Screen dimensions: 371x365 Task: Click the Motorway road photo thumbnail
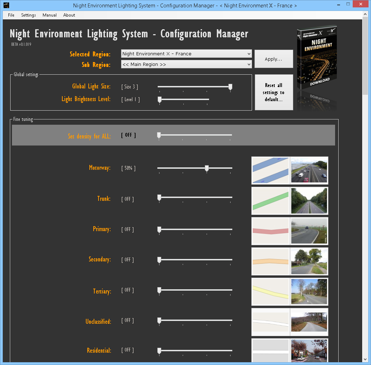click(x=309, y=170)
